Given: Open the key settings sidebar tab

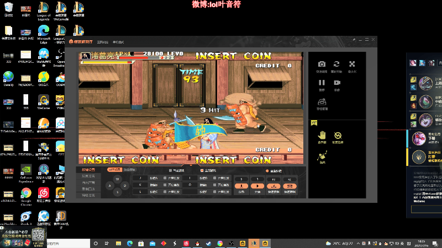Looking at the screenshot, I should point(88,170).
